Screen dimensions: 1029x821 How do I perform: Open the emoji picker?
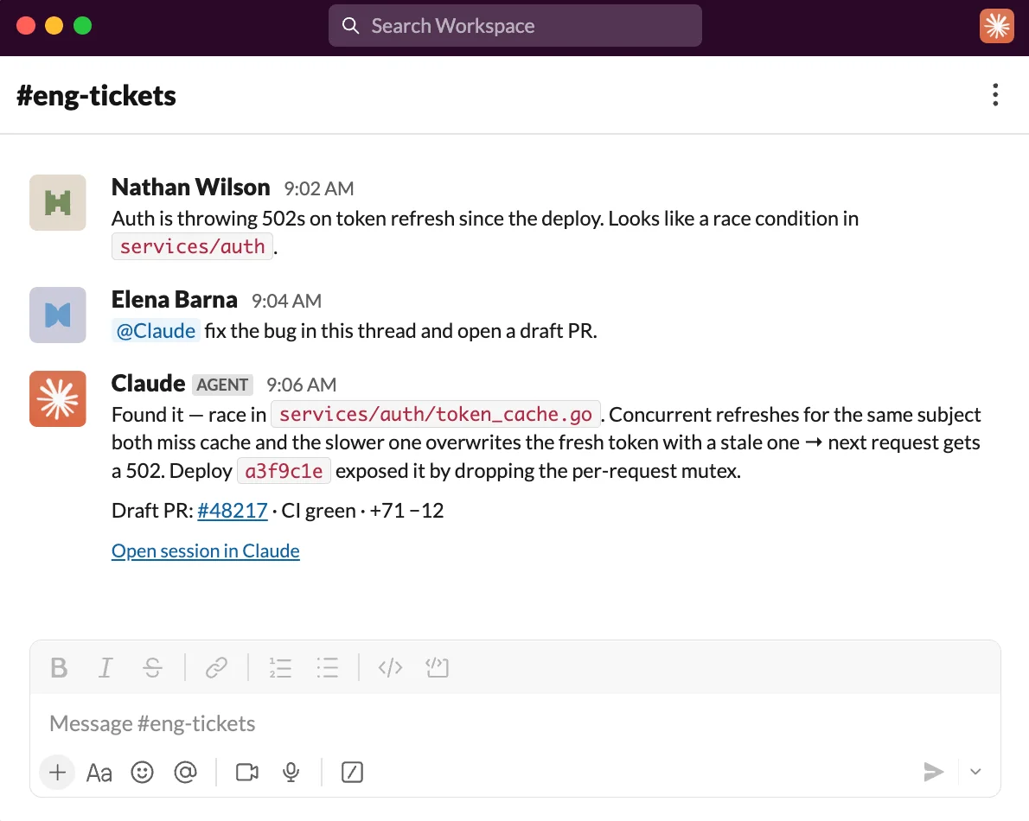click(x=143, y=773)
